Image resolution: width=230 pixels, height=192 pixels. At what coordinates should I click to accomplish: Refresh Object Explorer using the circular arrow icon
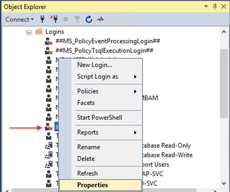click(x=89, y=19)
